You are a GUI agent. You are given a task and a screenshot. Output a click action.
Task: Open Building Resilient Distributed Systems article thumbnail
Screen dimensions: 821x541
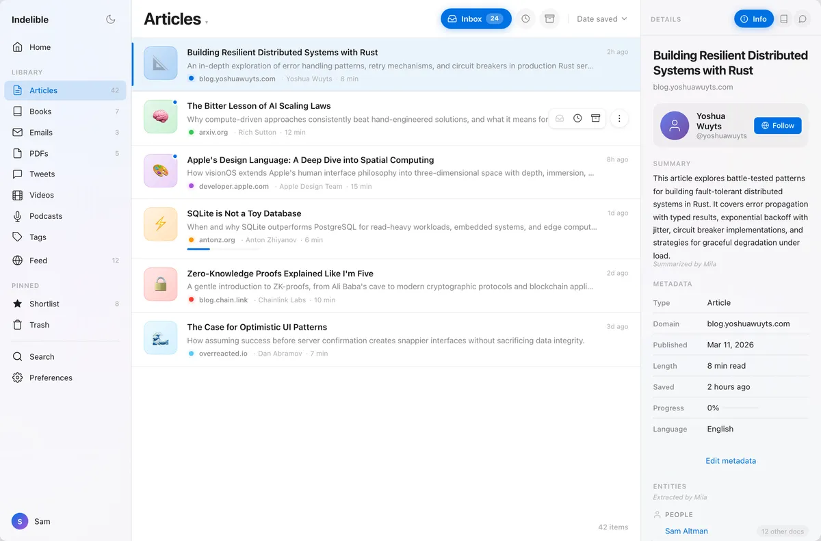click(161, 64)
